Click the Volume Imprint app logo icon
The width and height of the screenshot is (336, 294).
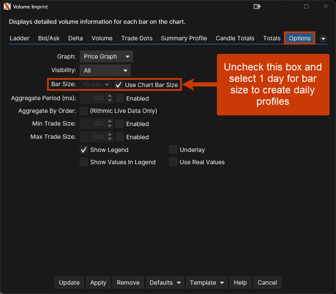pos(7,7)
